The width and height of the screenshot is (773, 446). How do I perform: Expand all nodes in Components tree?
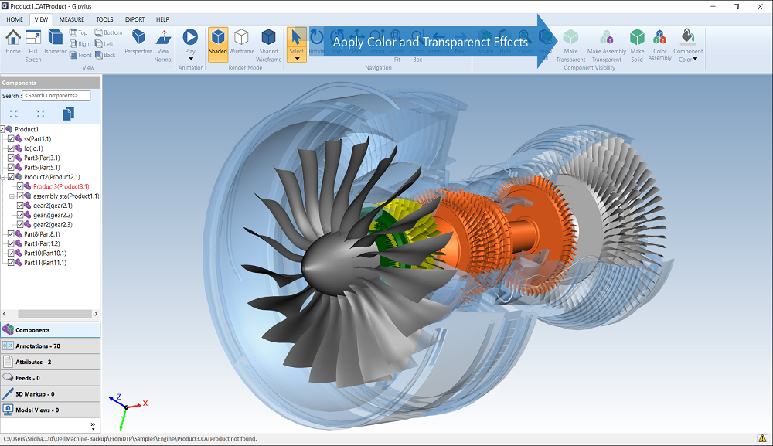tap(14, 114)
